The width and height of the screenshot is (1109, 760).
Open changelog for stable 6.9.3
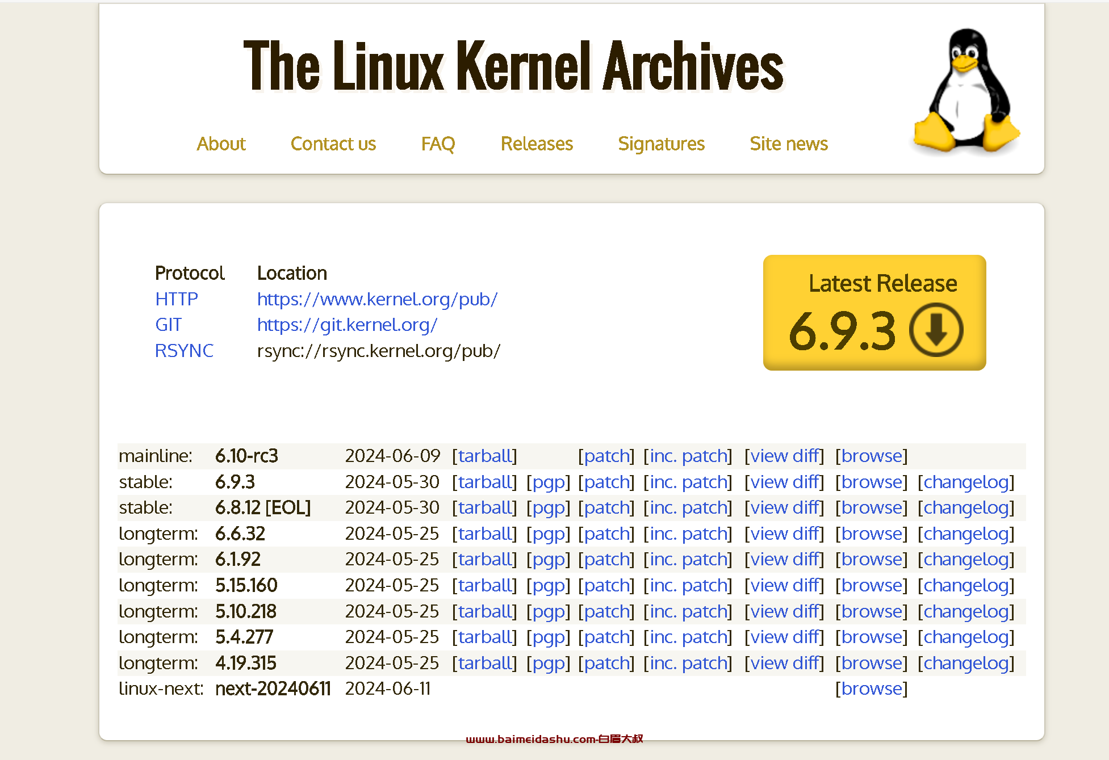coord(966,482)
